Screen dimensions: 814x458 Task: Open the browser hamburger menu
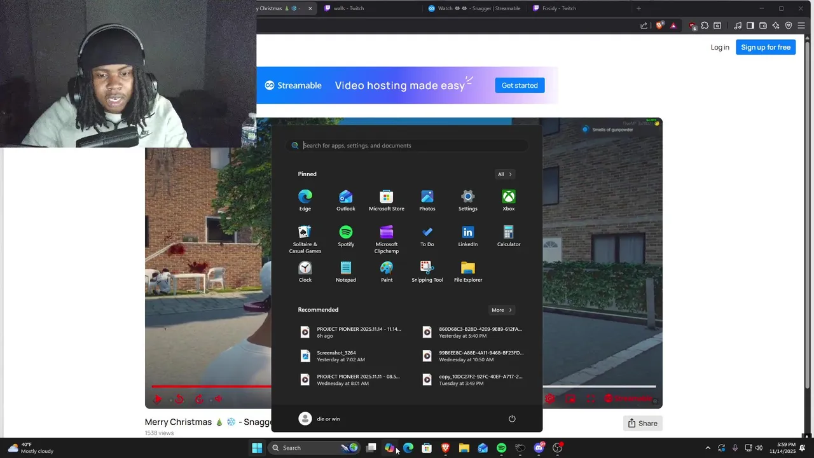coord(801,25)
